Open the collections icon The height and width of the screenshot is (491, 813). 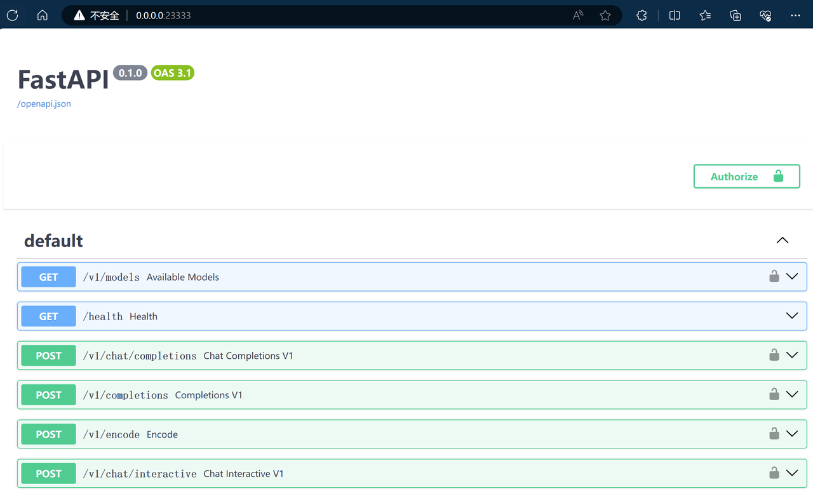[x=736, y=15]
